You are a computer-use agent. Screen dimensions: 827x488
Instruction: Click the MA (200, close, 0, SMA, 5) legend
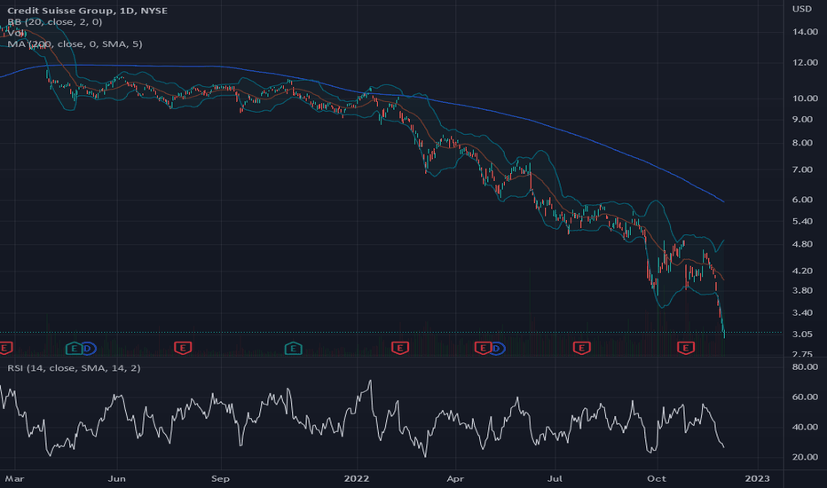coord(75,43)
